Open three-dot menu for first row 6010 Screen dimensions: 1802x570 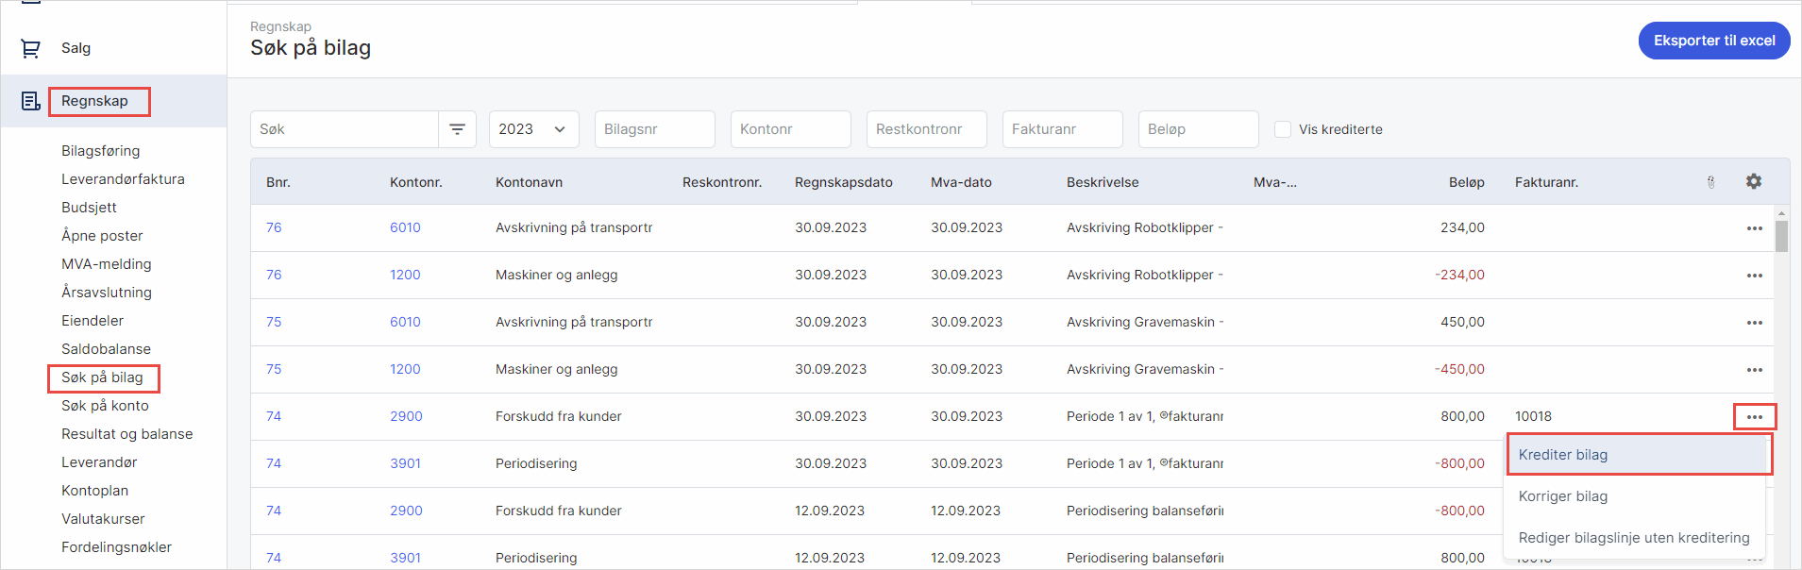point(1754,228)
